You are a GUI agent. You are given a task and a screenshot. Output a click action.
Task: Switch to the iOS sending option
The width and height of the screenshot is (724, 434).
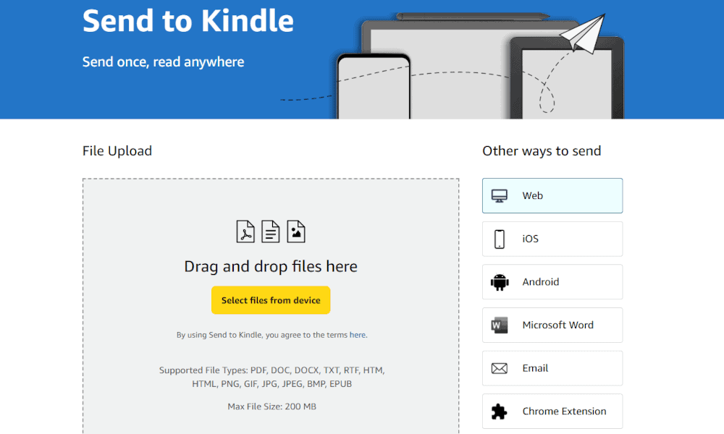552,239
